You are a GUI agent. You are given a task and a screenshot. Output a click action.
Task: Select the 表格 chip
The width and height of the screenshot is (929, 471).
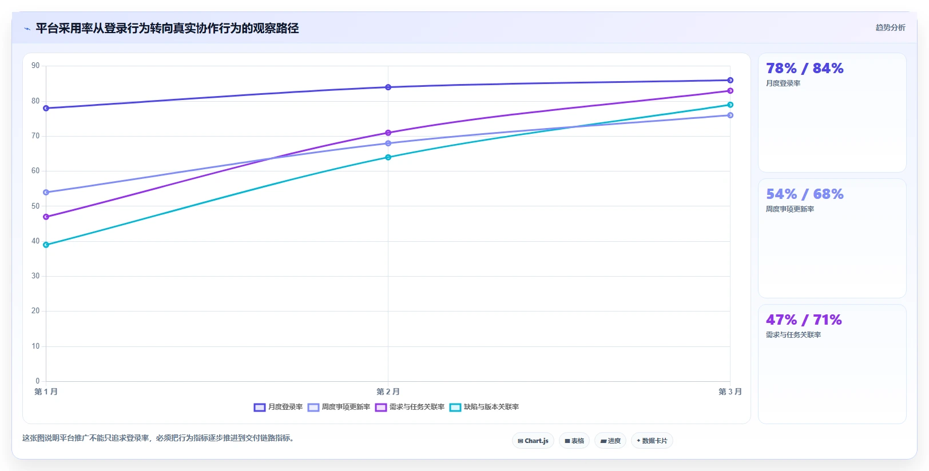[x=574, y=441]
